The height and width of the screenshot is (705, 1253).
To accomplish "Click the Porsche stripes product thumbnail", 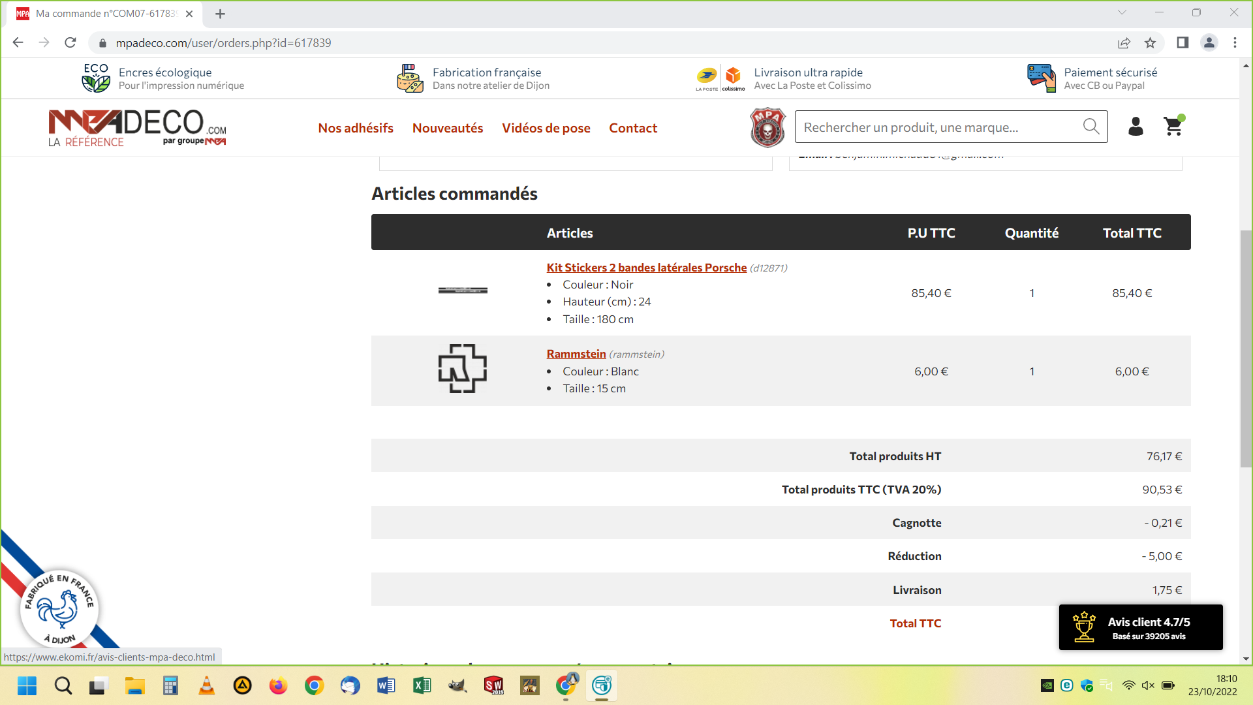I will tap(463, 290).
